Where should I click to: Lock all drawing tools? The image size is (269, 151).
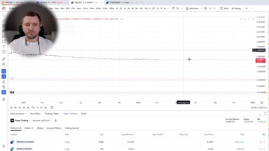point(4,82)
